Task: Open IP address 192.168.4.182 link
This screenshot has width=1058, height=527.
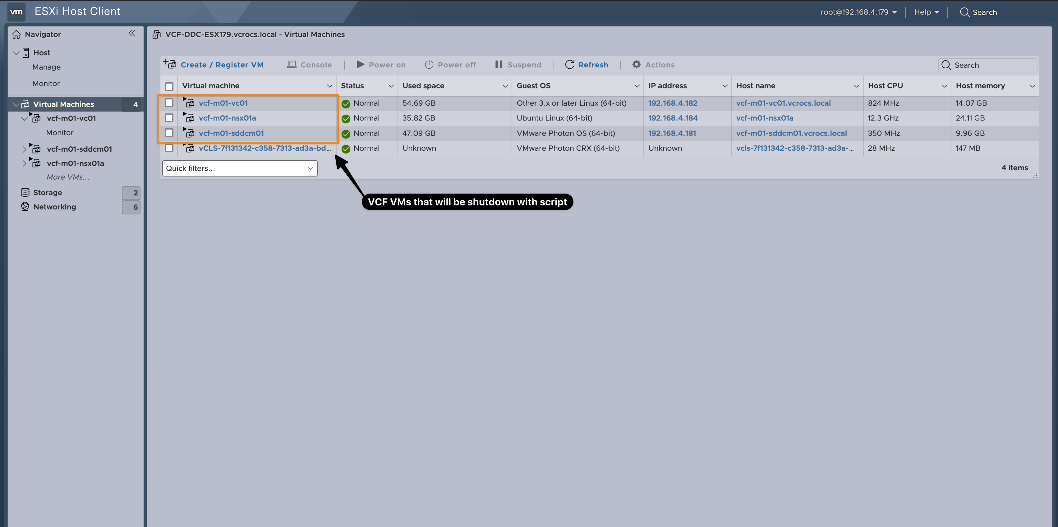Action: tap(672, 103)
